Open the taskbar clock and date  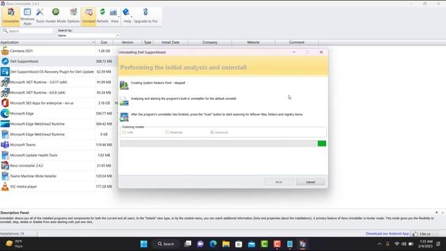426,244
